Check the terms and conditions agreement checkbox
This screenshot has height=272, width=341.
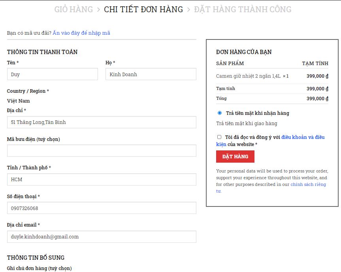[x=219, y=137]
